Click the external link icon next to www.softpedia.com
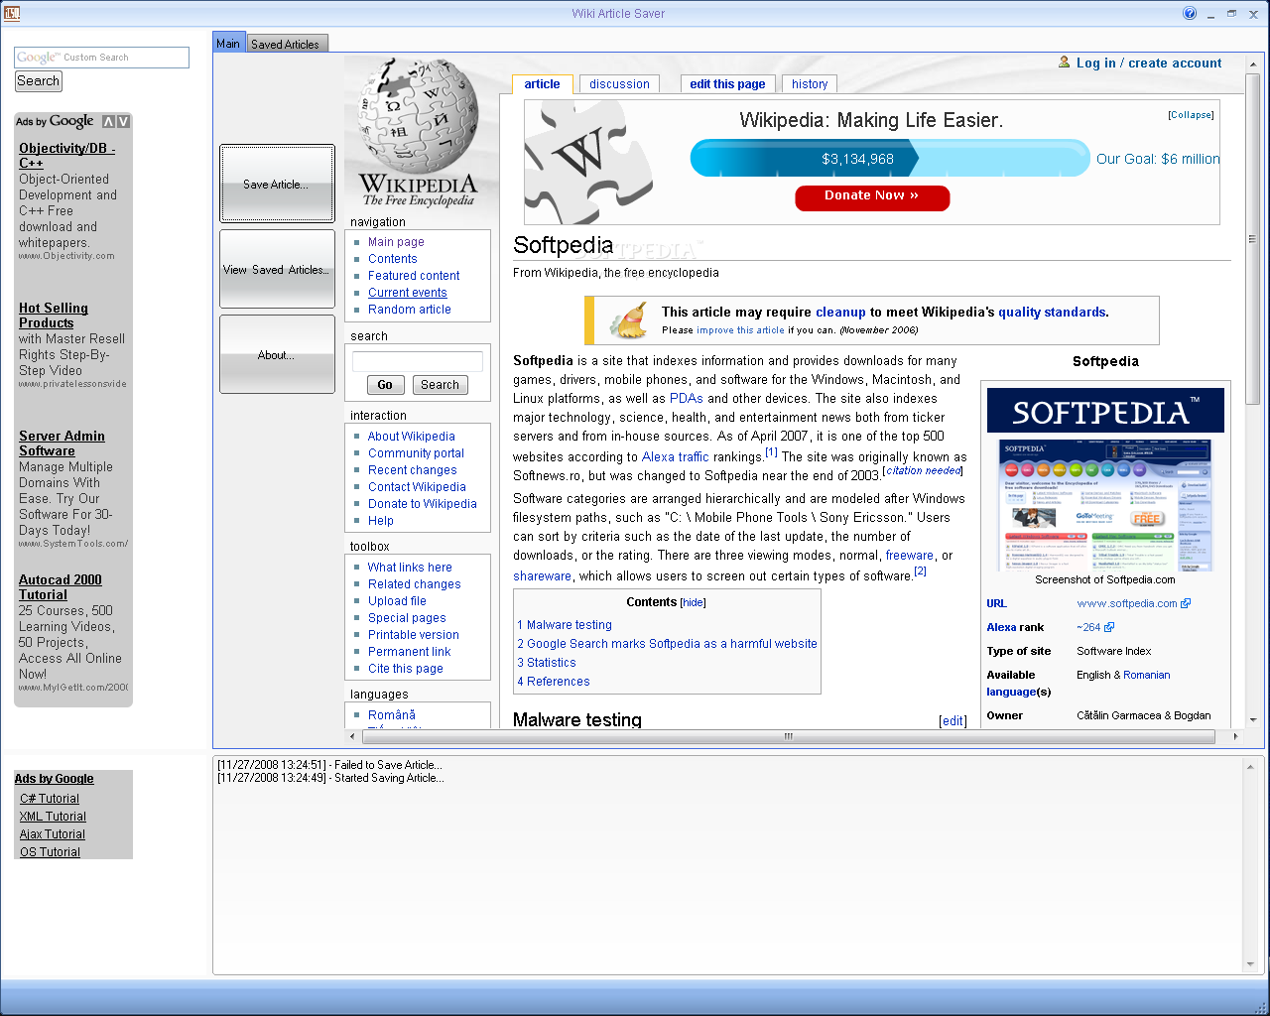 coord(1186,603)
